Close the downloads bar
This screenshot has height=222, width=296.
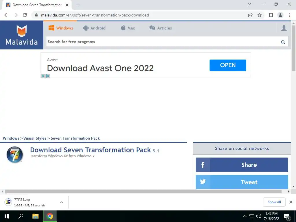coord(291,202)
